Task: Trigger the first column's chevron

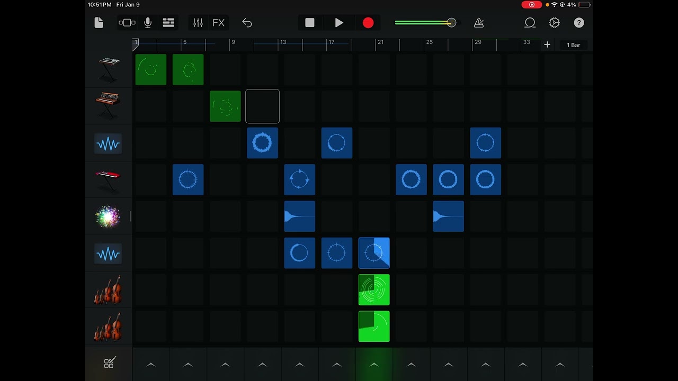Action: [x=151, y=365]
